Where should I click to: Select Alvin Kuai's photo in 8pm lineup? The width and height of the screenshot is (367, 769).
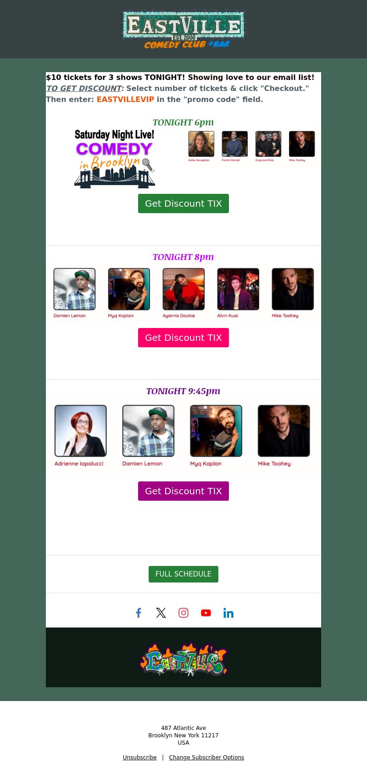point(238,289)
